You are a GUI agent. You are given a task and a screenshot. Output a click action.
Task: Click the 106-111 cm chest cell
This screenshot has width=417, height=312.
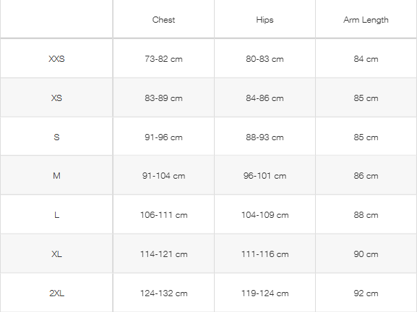point(164,215)
